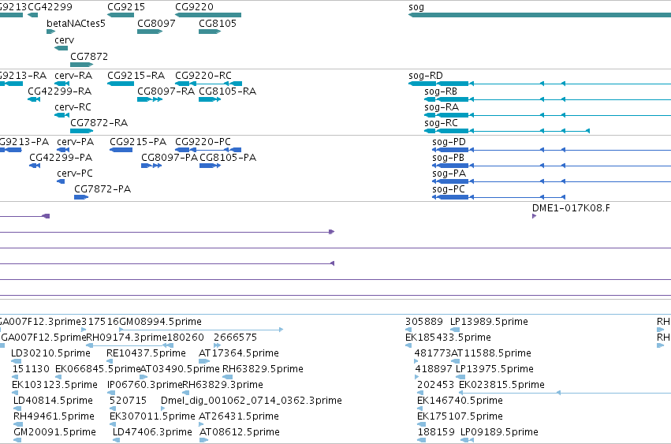Click the cerv-RA transcript label
The width and height of the screenshot is (671, 444).
[x=73, y=76]
